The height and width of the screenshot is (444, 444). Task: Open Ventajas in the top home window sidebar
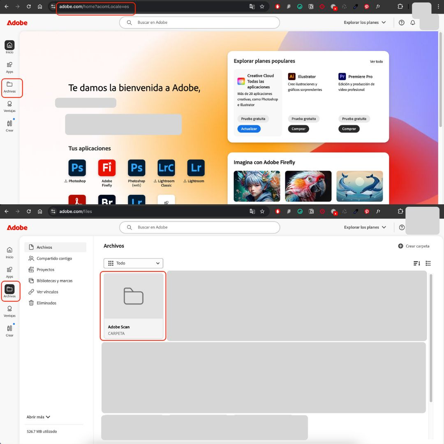pos(9,107)
